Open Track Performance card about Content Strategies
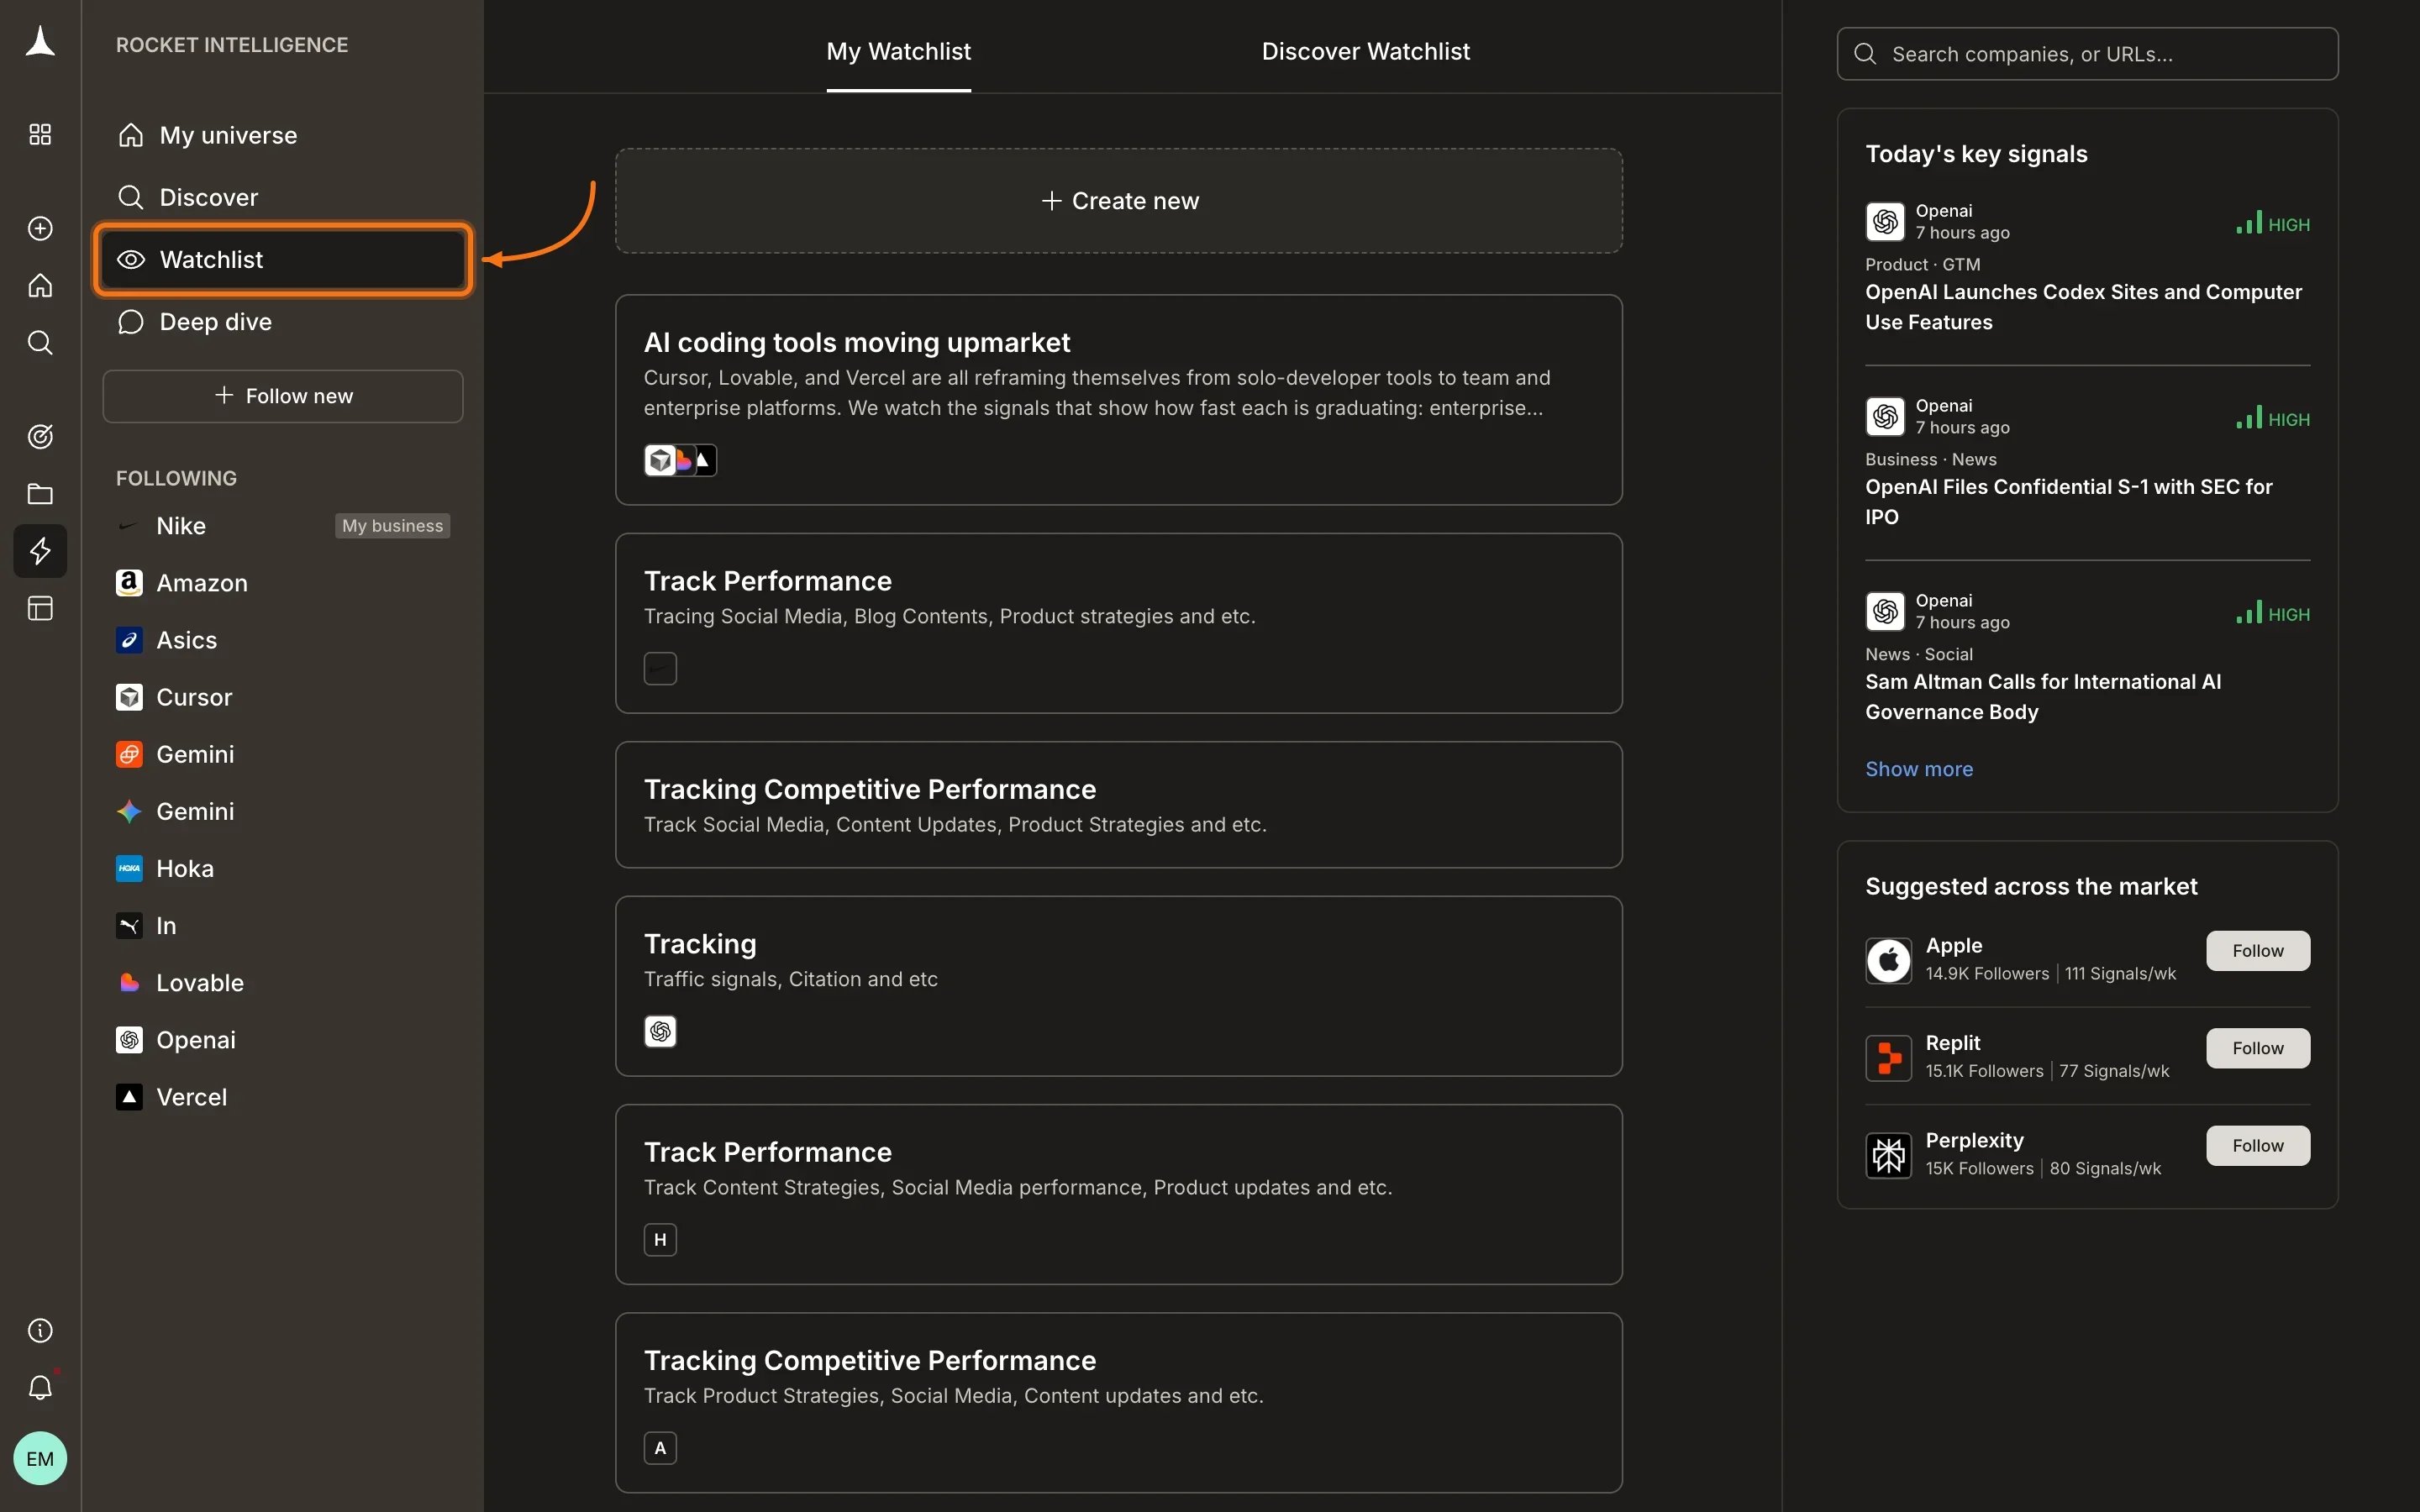The image size is (2420, 1512). (x=1118, y=1194)
